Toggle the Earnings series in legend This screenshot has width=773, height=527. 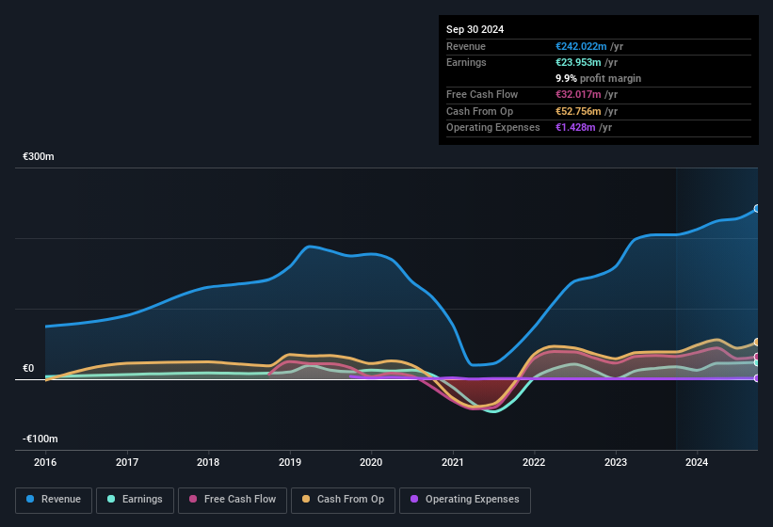(x=135, y=500)
